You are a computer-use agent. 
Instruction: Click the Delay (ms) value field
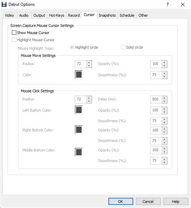tap(156, 99)
